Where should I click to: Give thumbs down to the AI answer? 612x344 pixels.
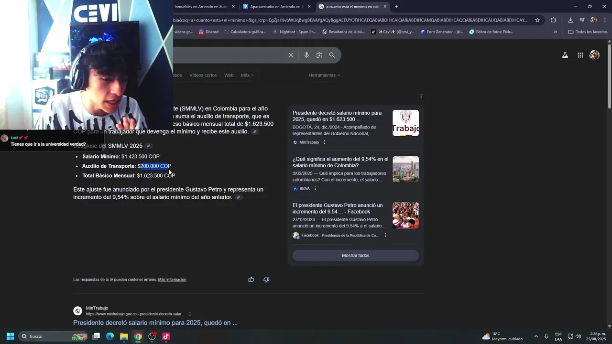266,279
